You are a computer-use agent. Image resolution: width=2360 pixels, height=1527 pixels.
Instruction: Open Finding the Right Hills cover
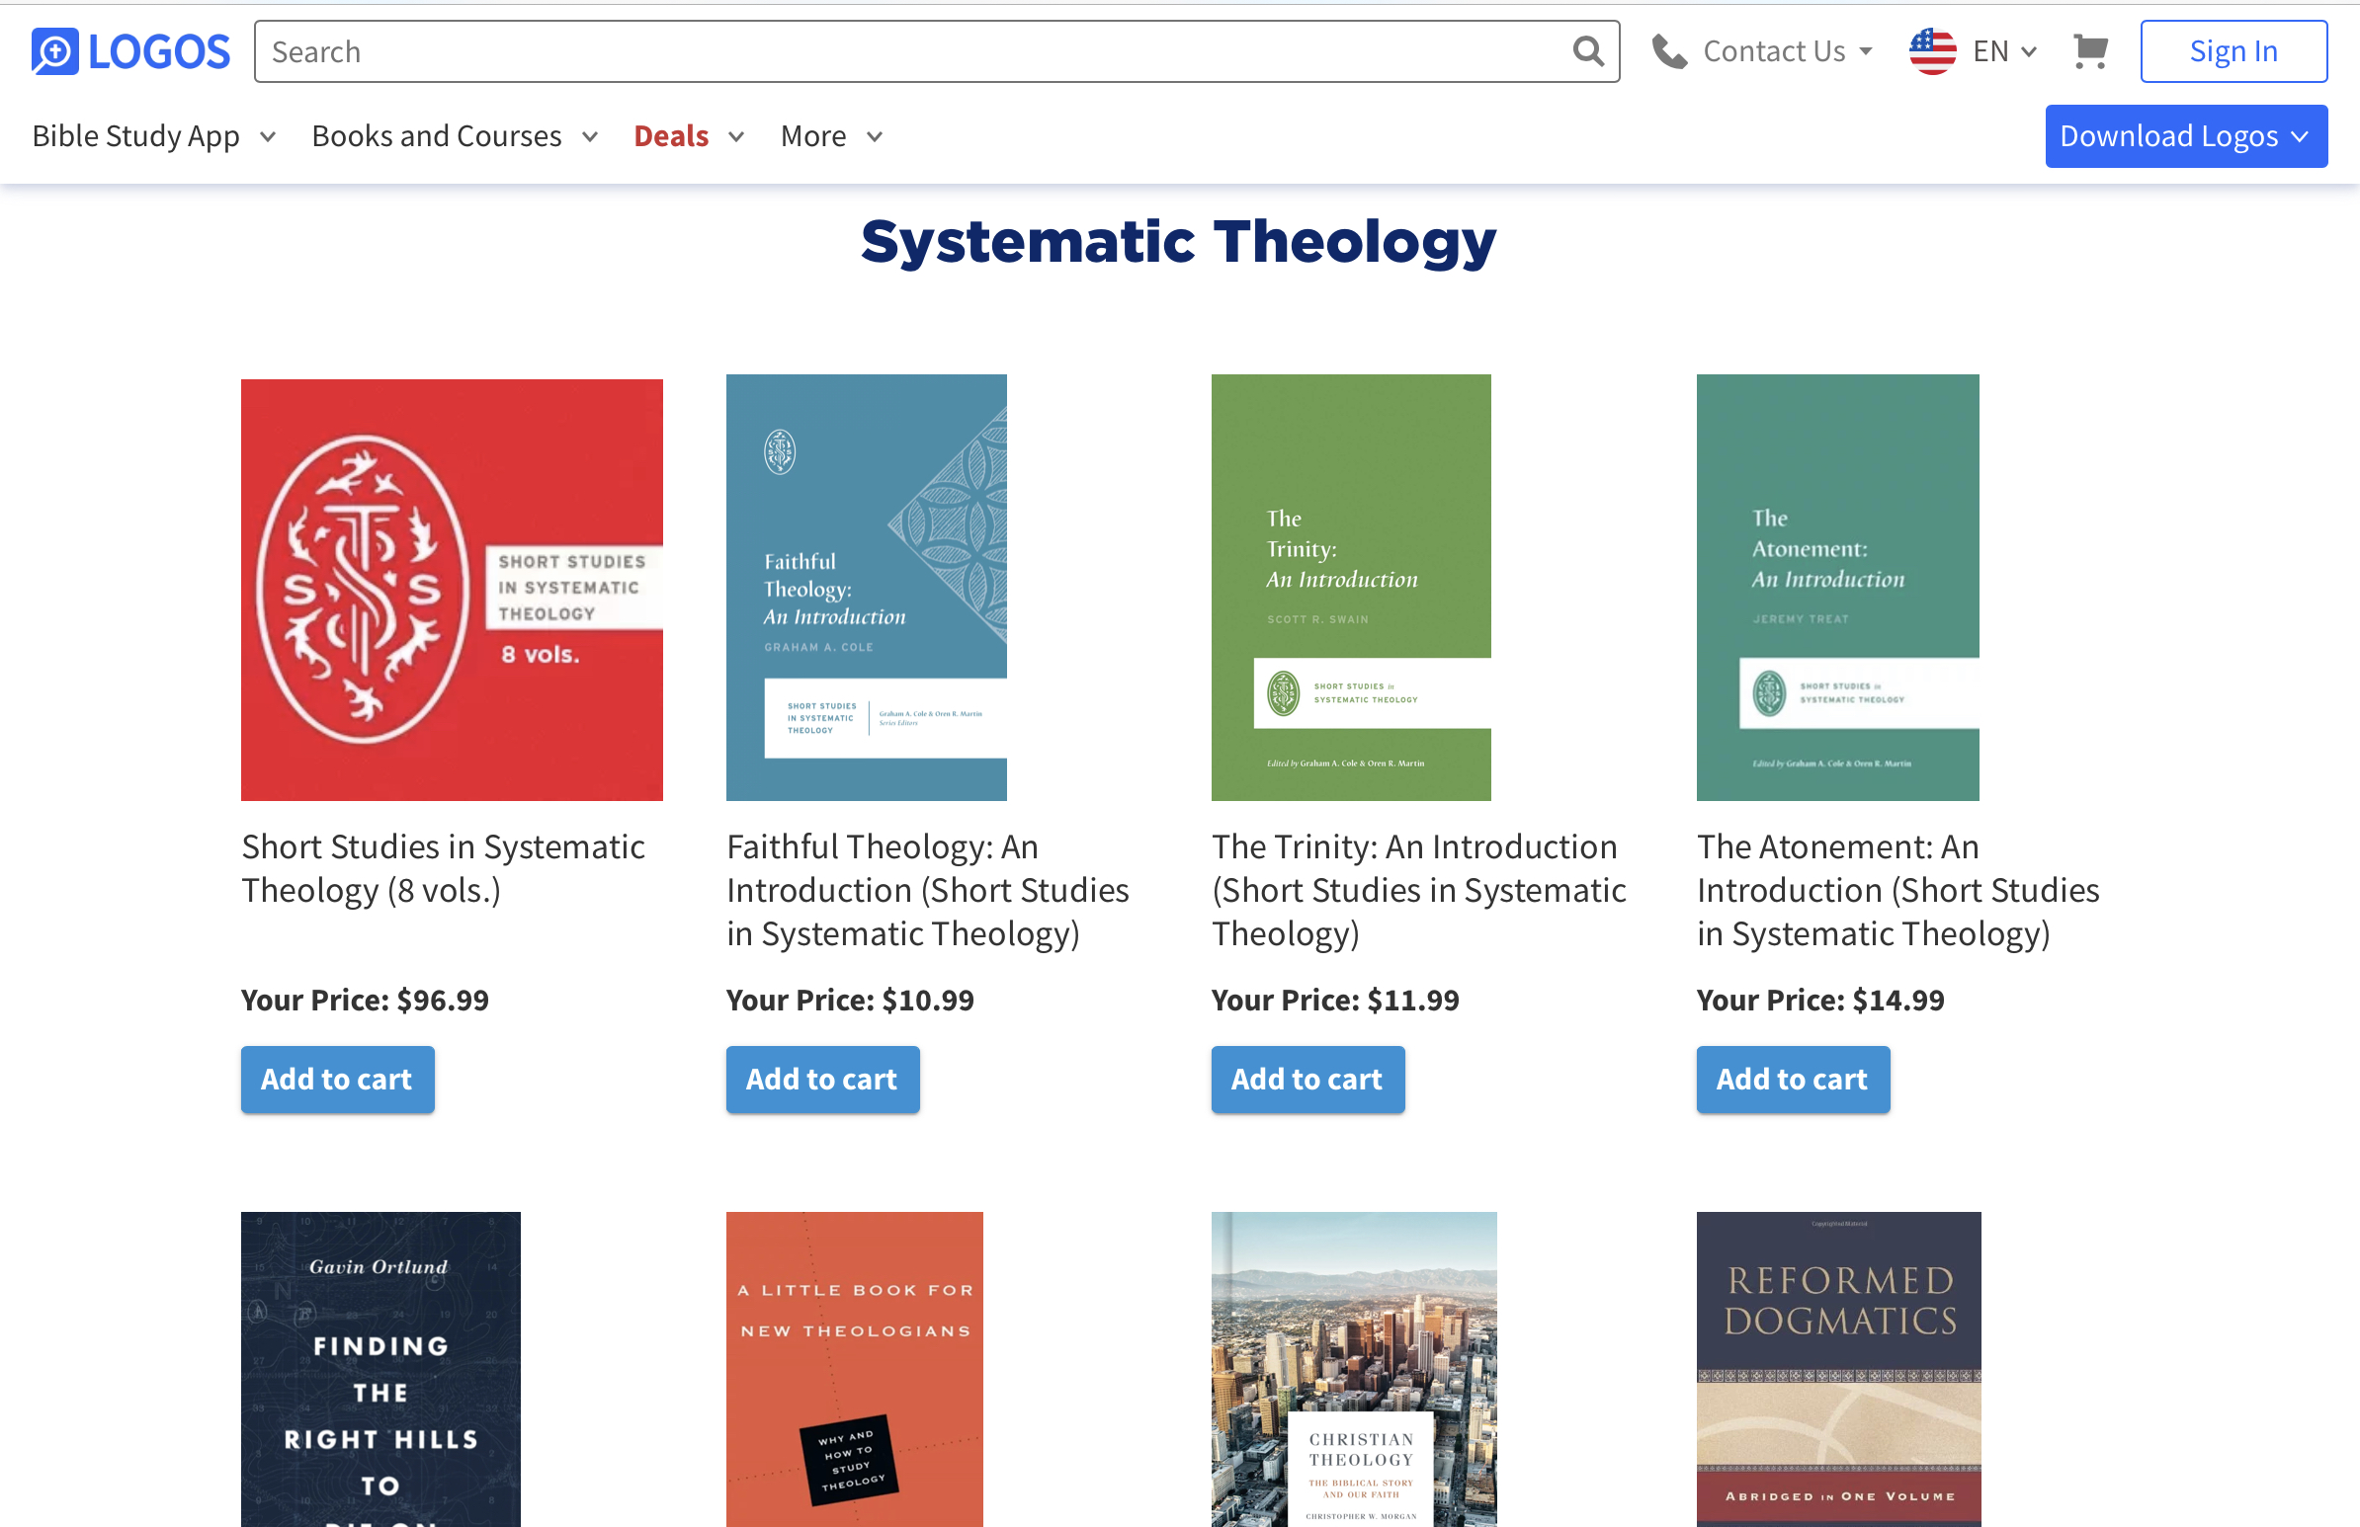coord(379,1368)
